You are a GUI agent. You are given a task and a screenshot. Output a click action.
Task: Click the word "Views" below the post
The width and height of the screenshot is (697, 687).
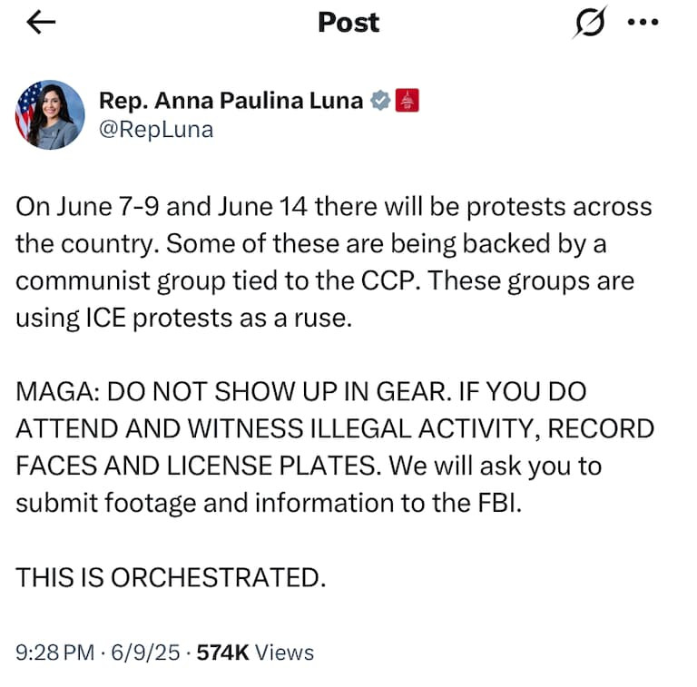[x=284, y=652]
